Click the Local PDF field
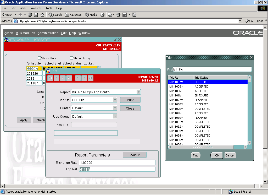Viewport: 268px width, 195px height. point(94,125)
